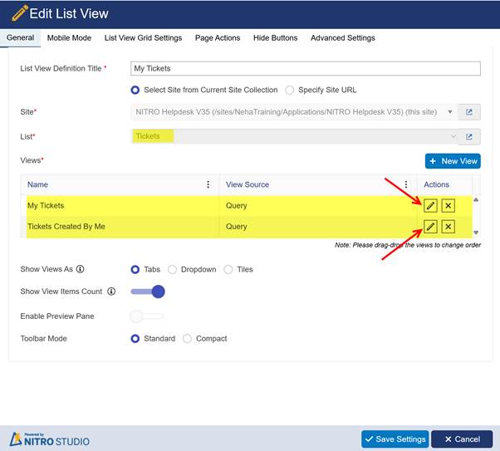Delete the My Tickets view
Viewport: 500px width, 451px height.
(448, 205)
